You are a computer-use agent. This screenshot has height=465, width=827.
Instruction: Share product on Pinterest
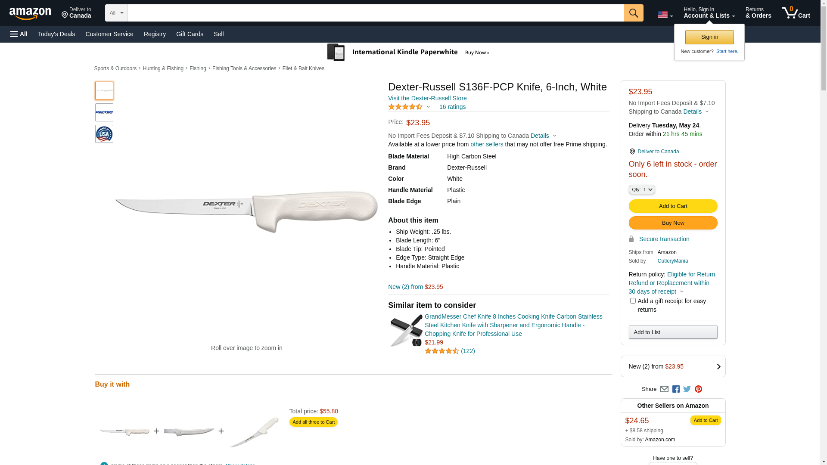[x=698, y=389]
